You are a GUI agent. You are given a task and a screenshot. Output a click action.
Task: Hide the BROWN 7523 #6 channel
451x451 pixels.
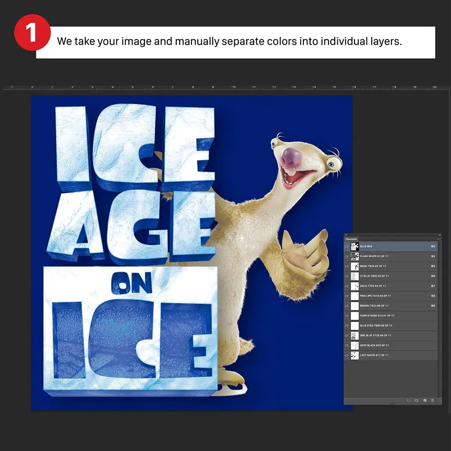click(x=347, y=306)
